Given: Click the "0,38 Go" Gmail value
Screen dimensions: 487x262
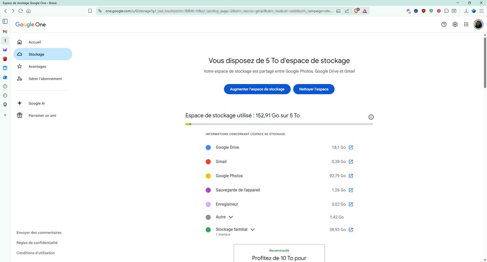Looking at the screenshot, I should click(x=338, y=162).
